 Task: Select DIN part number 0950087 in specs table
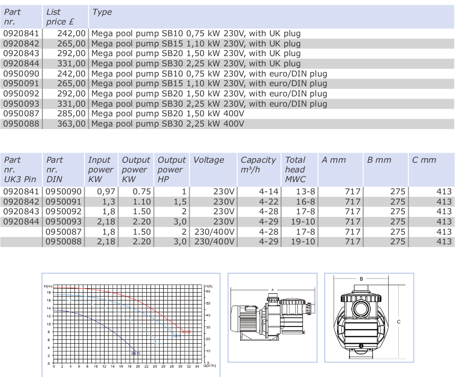[x=63, y=232]
